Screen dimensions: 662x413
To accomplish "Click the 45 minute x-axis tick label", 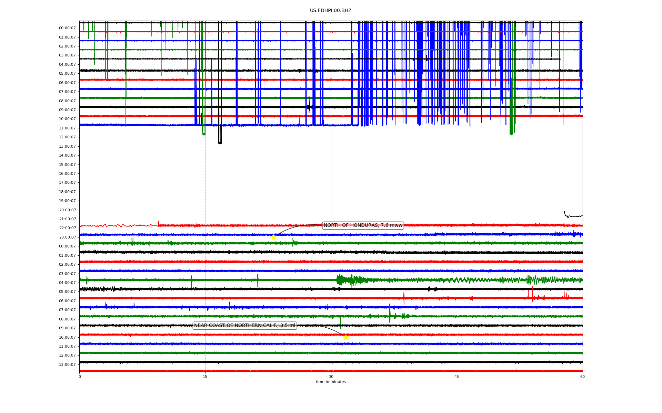I will [457, 377].
